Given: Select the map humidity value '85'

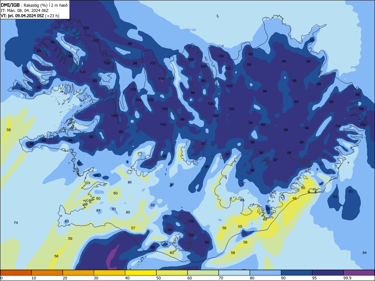Looking at the screenshot, I should pyautogui.click(x=153, y=205).
